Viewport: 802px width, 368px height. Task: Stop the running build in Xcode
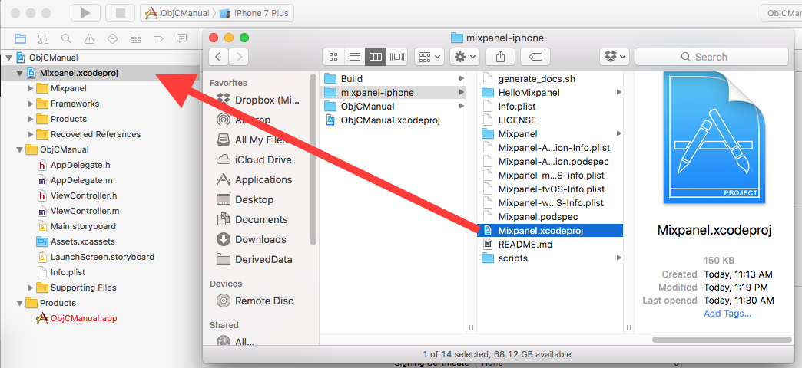pos(120,13)
